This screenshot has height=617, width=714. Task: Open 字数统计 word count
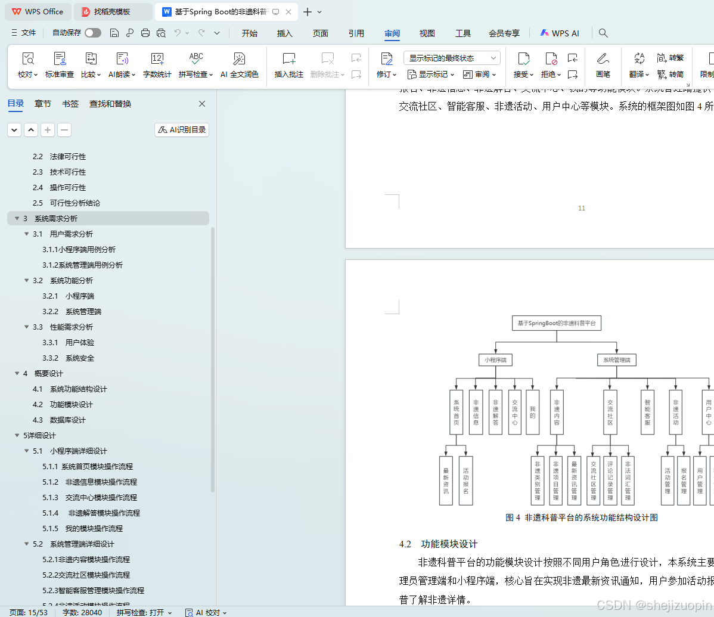click(157, 65)
